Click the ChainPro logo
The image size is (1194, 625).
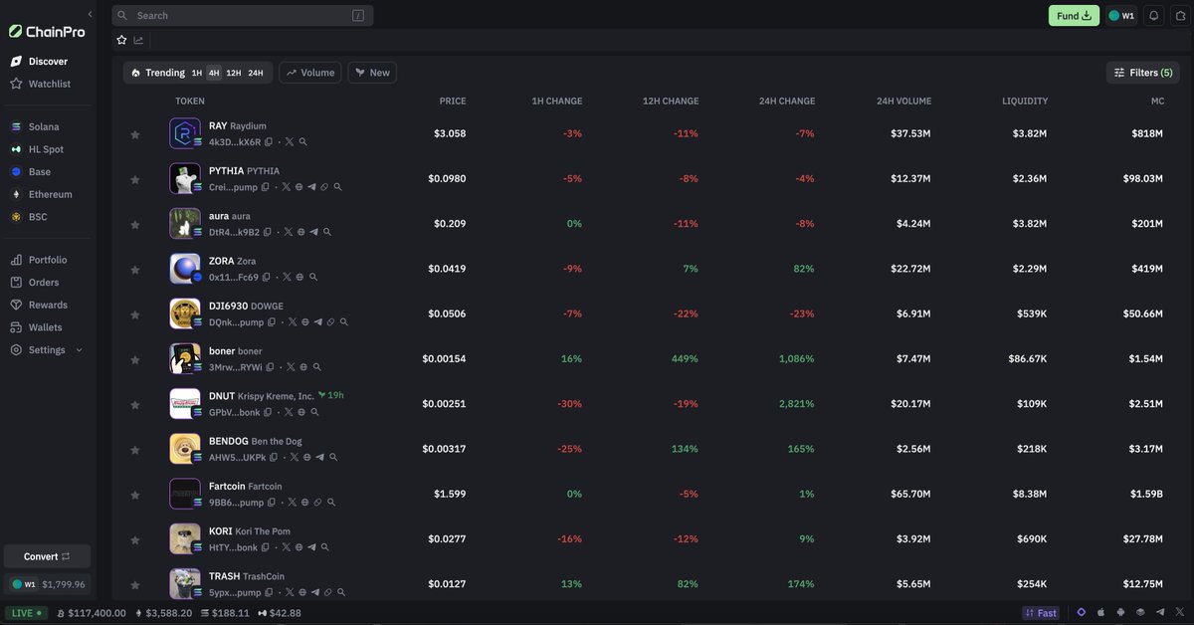click(47, 32)
